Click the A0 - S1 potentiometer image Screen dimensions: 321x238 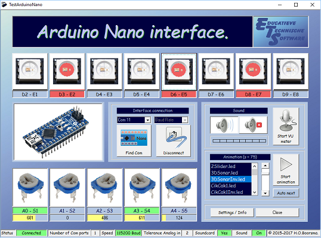(x=30, y=187)
